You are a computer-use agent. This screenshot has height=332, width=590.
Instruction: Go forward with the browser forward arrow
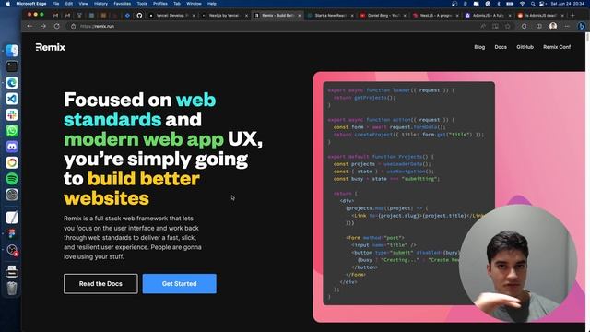coord(43,26)
